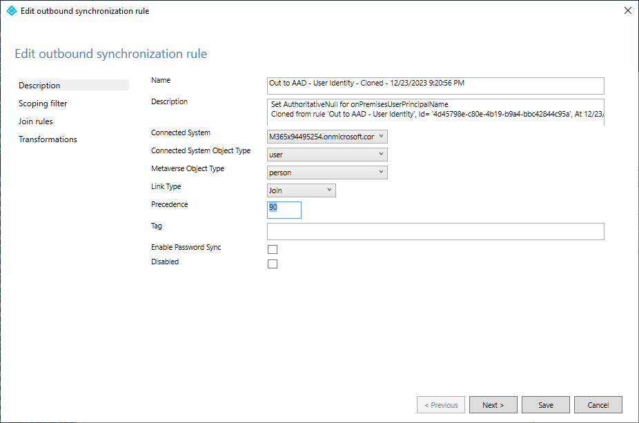Click the Azure AD Connect icon in title bar

coord(10,10)
